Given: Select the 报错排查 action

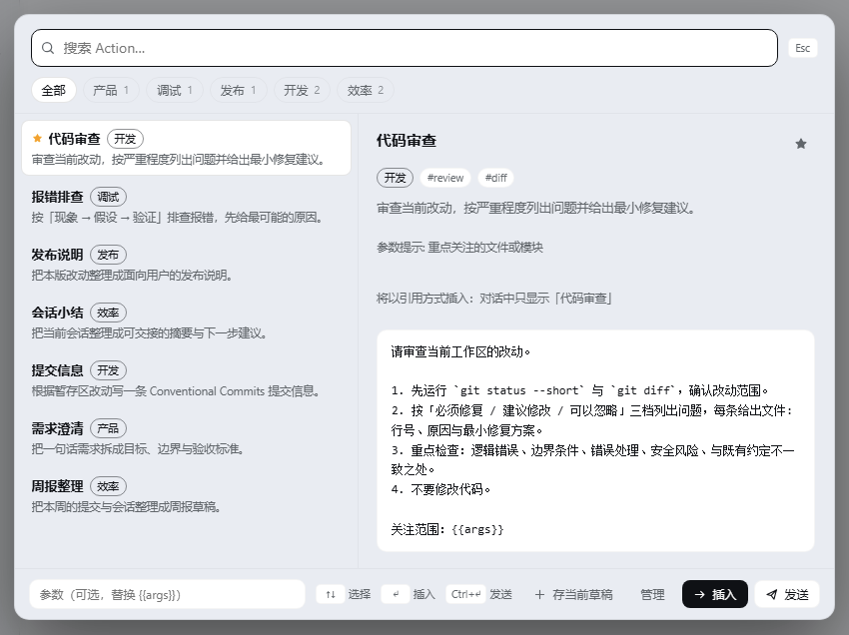Looking at the screenshot, I should coord(186,207).
